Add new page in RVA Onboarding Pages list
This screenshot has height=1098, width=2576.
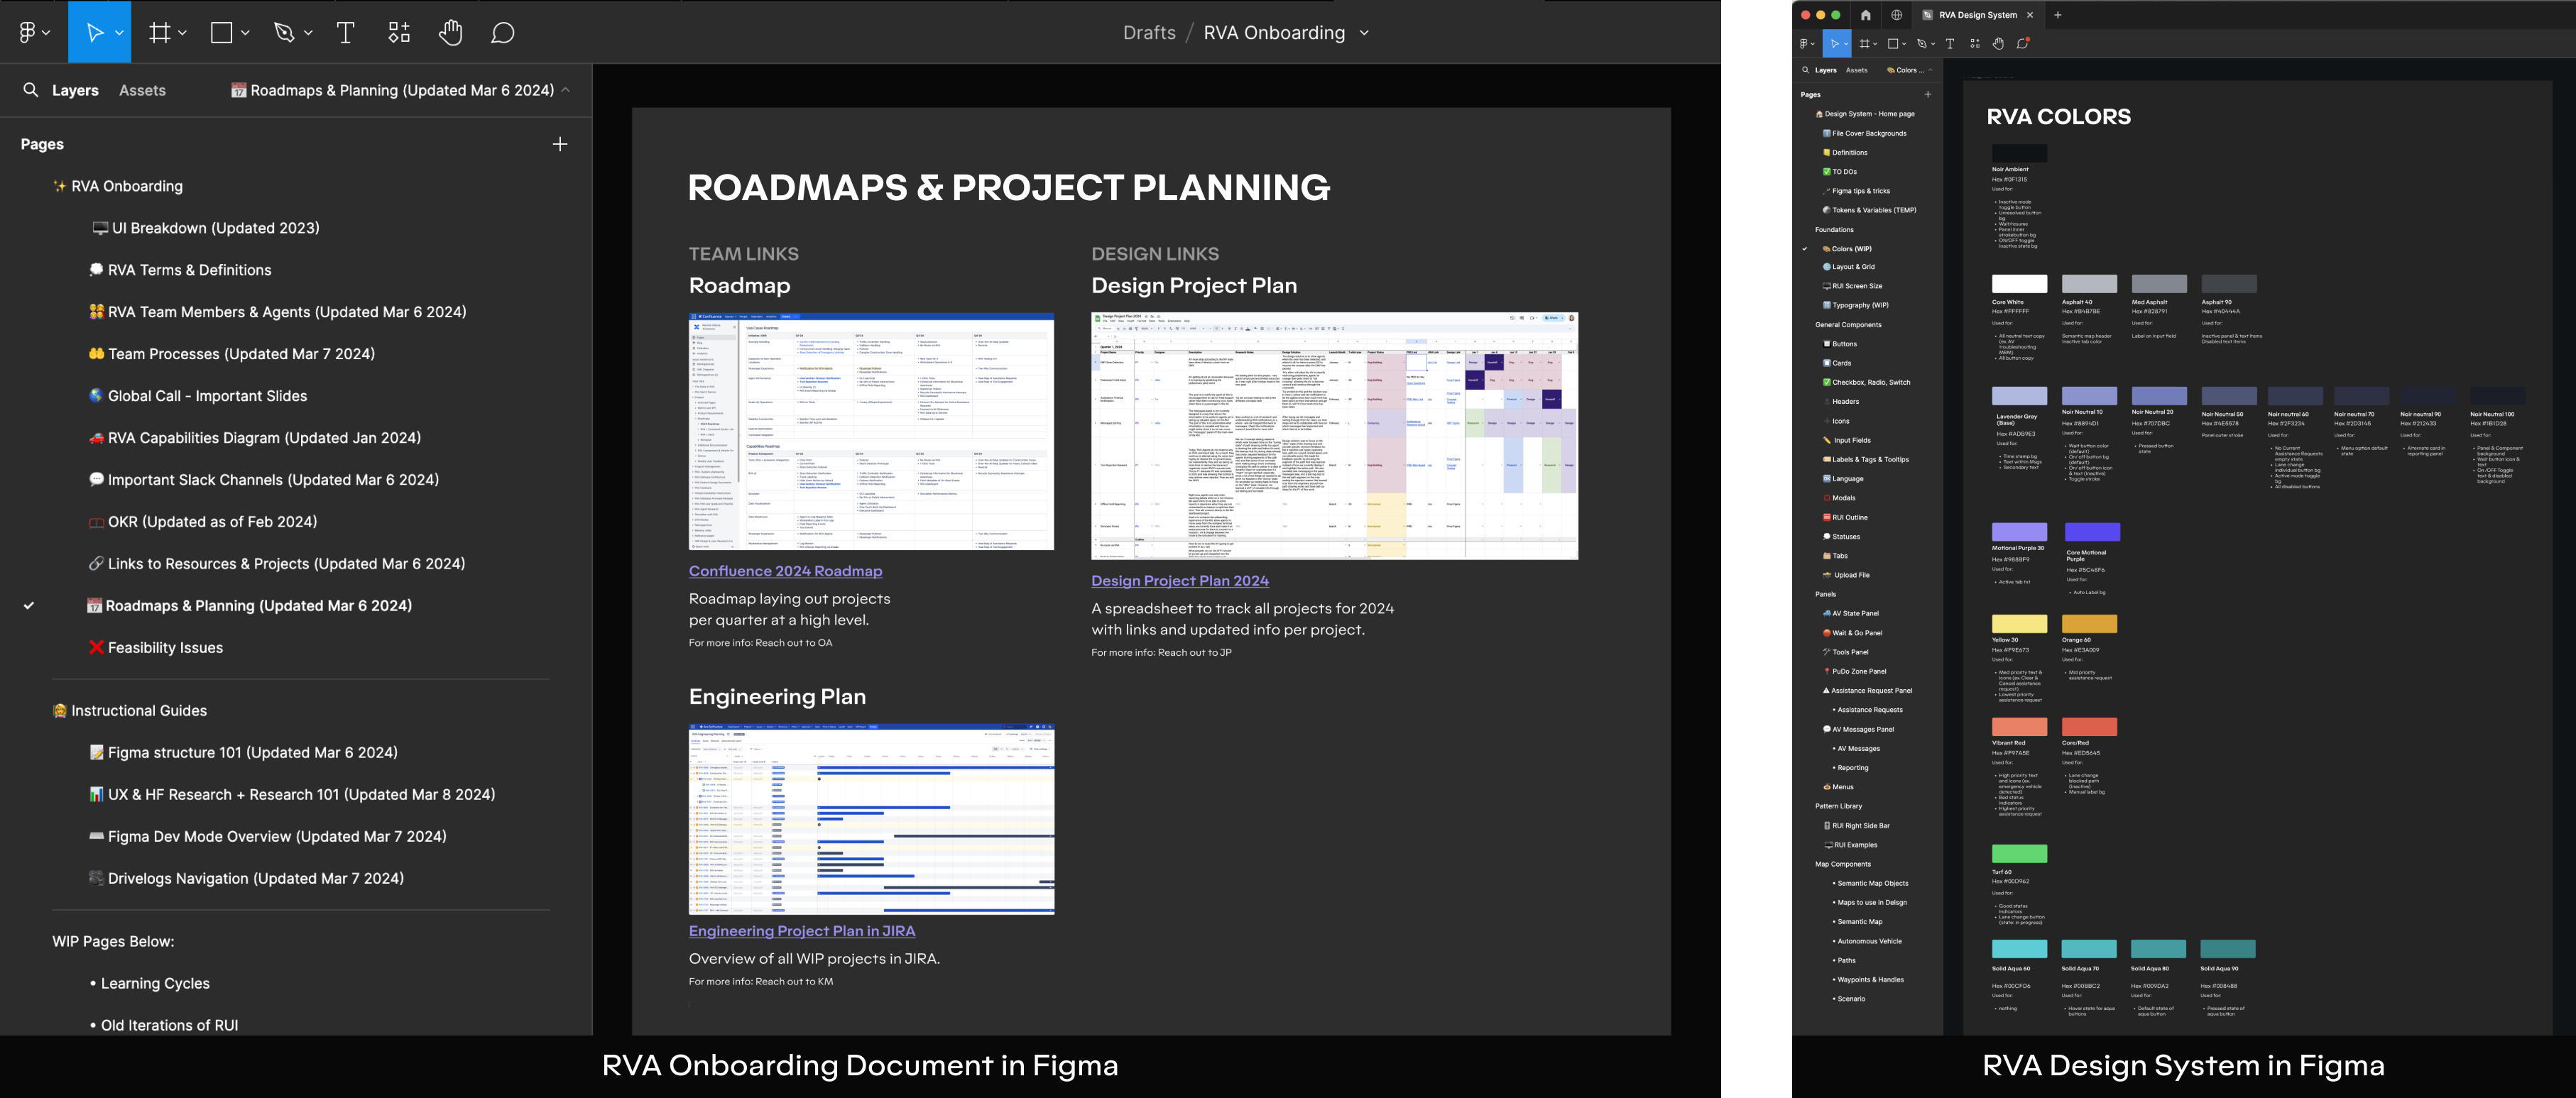pyautogui.click(x=560, y=144)
